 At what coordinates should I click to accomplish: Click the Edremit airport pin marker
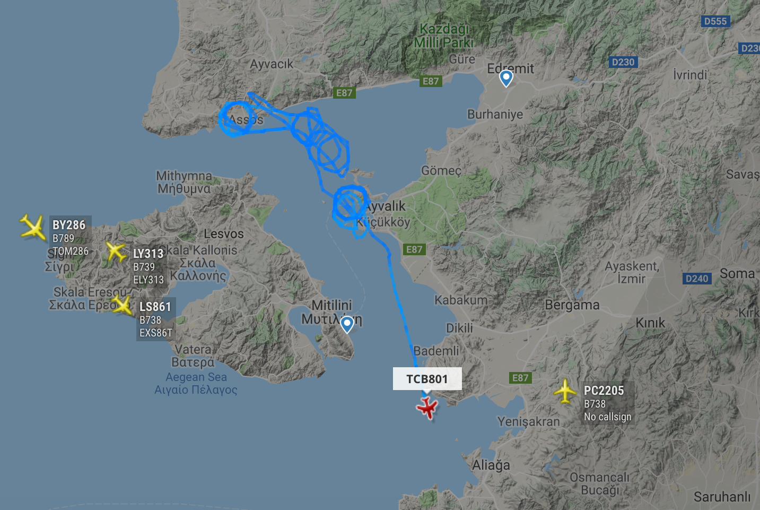click(506, 79)
